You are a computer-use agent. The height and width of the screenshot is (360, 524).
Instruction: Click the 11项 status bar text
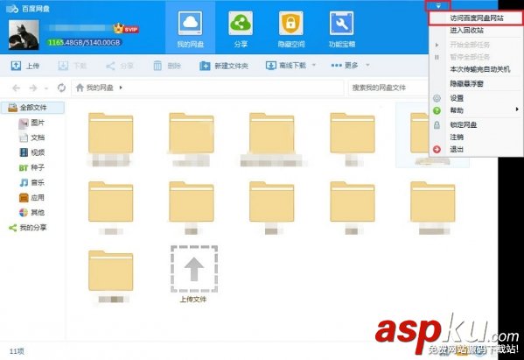tap(17, 351)
